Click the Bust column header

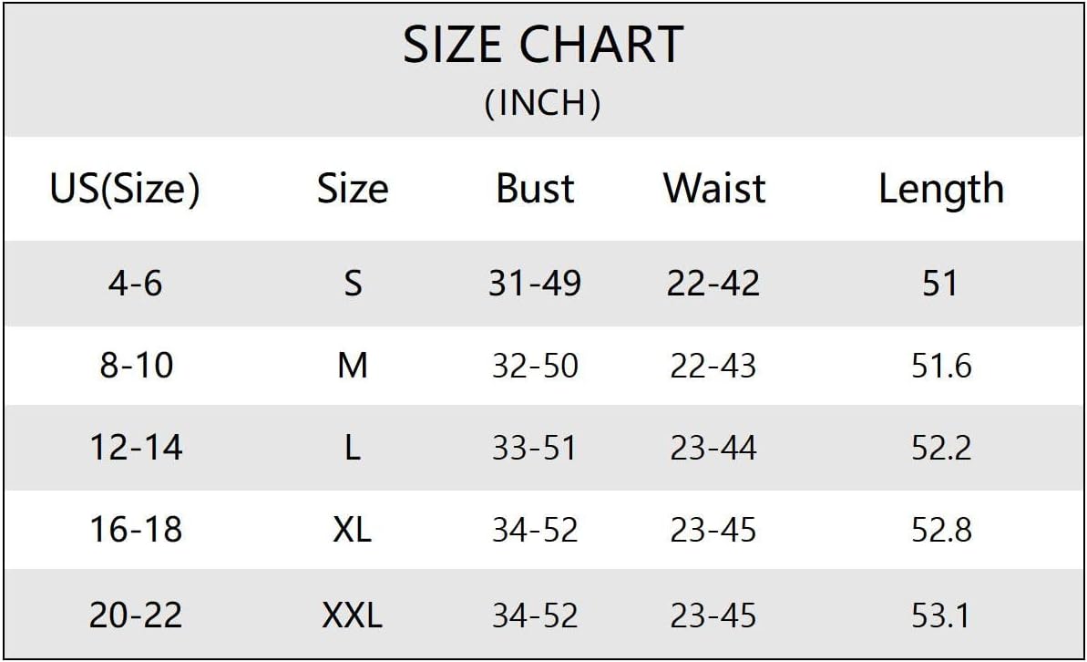tap(535, 189)
